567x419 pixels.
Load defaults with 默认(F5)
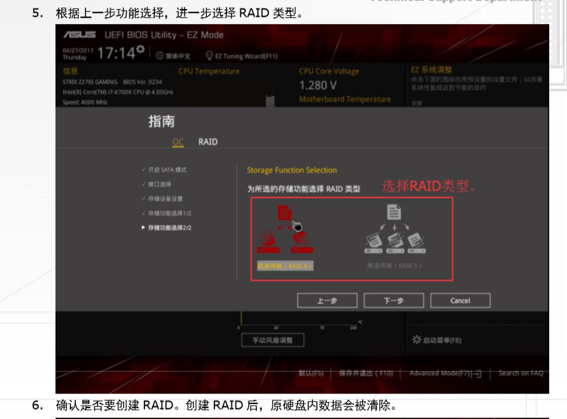click(311, 373)
